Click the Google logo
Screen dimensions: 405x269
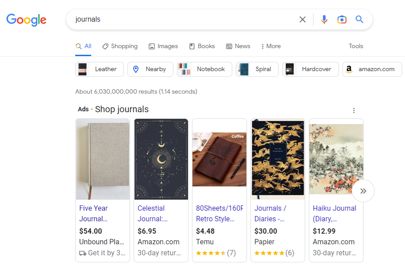27,20
